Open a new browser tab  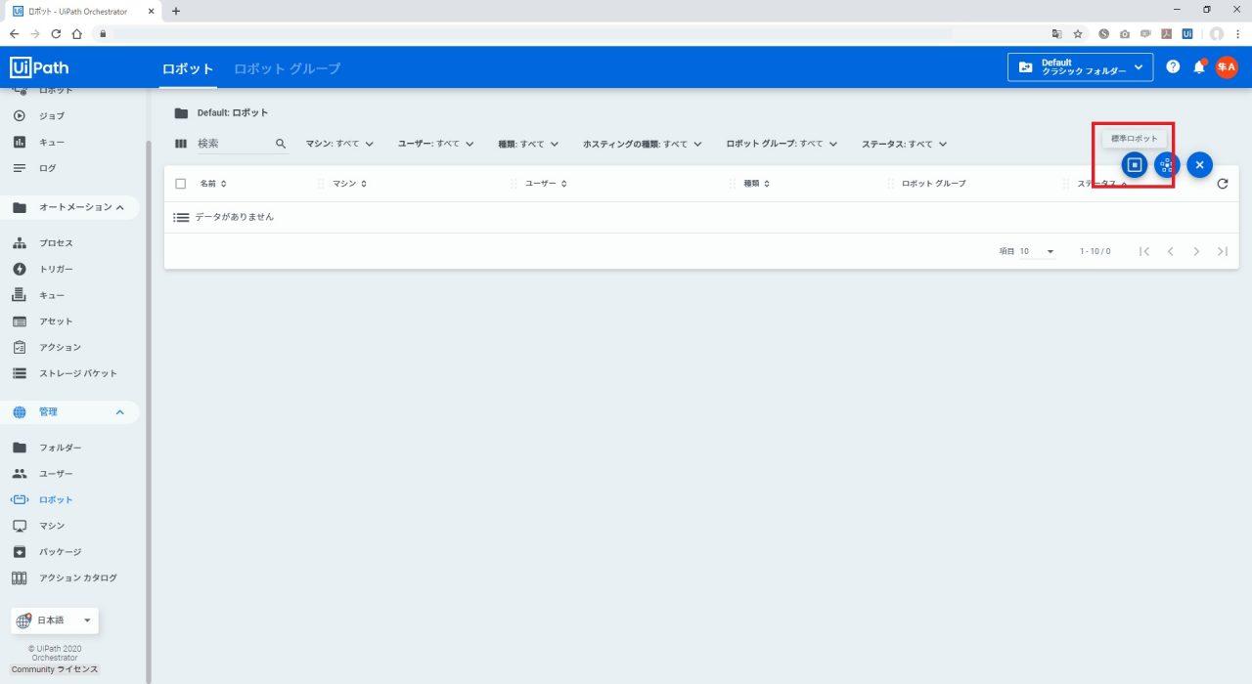pos(176,11)
